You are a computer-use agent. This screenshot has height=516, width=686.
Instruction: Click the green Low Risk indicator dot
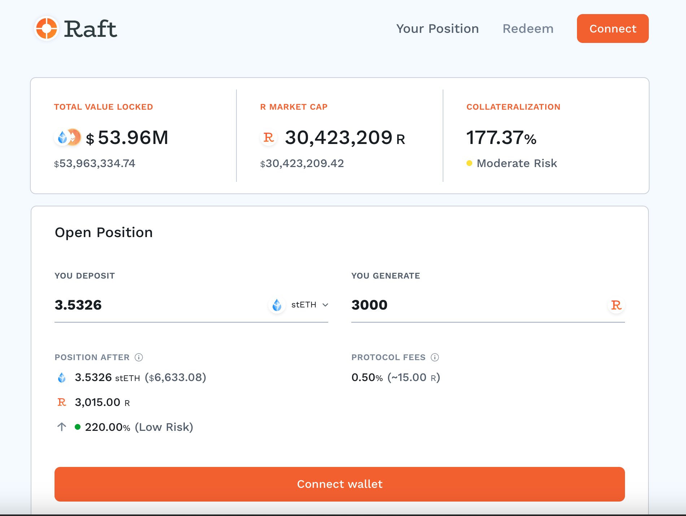[78, 427]
